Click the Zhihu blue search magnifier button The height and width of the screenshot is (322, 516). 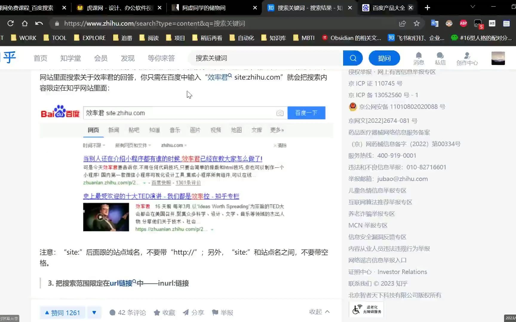coord(353,58)
